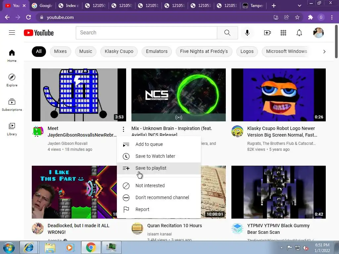Select Add to queue
Image resolution: width=339 pixels, height=254 pixels.
point(159,144)
